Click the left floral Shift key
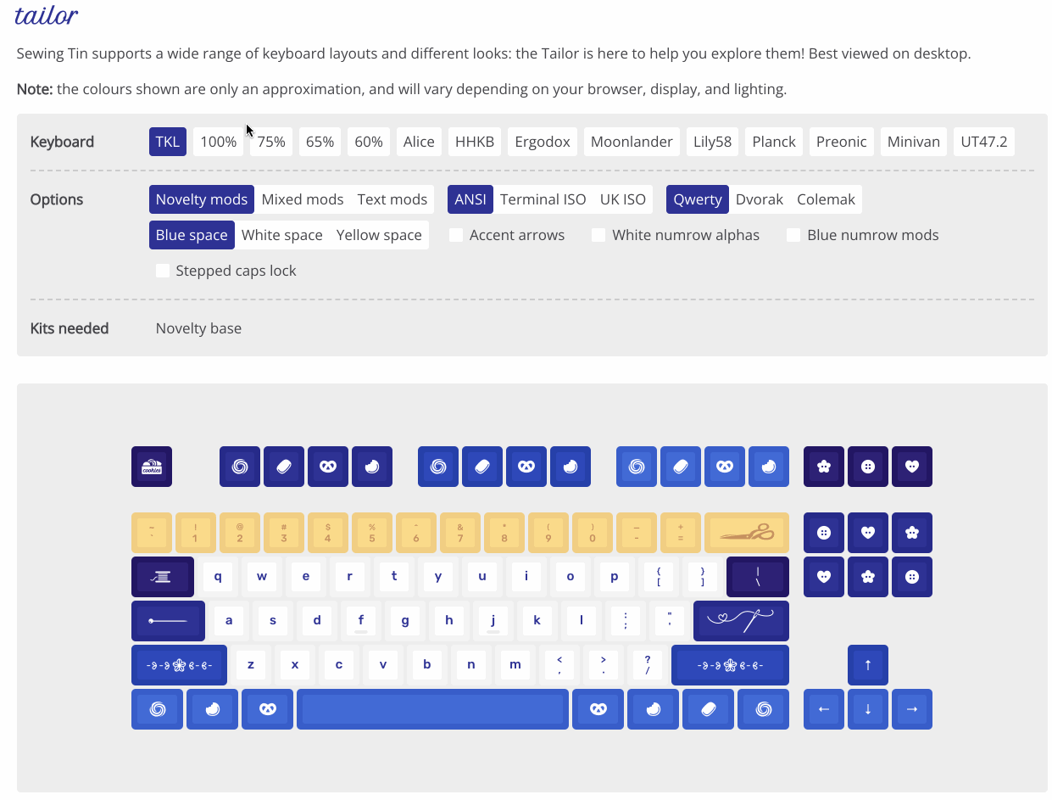 click(179, 665)
